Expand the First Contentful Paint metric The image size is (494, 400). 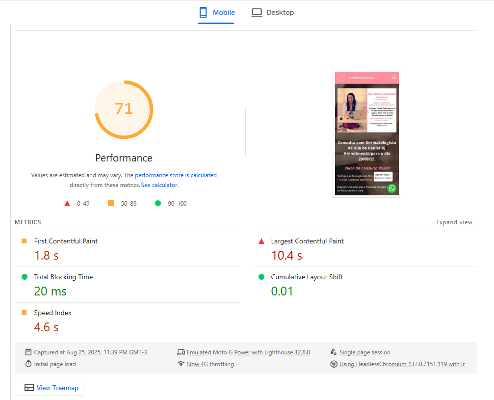[x=66, y=241]
